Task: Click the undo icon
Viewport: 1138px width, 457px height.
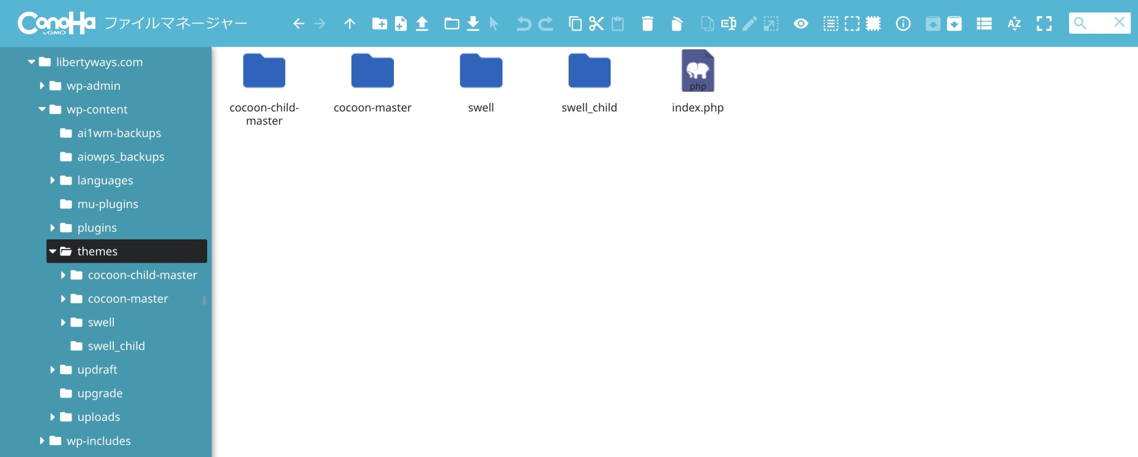Action: click(x=524, y=24)
